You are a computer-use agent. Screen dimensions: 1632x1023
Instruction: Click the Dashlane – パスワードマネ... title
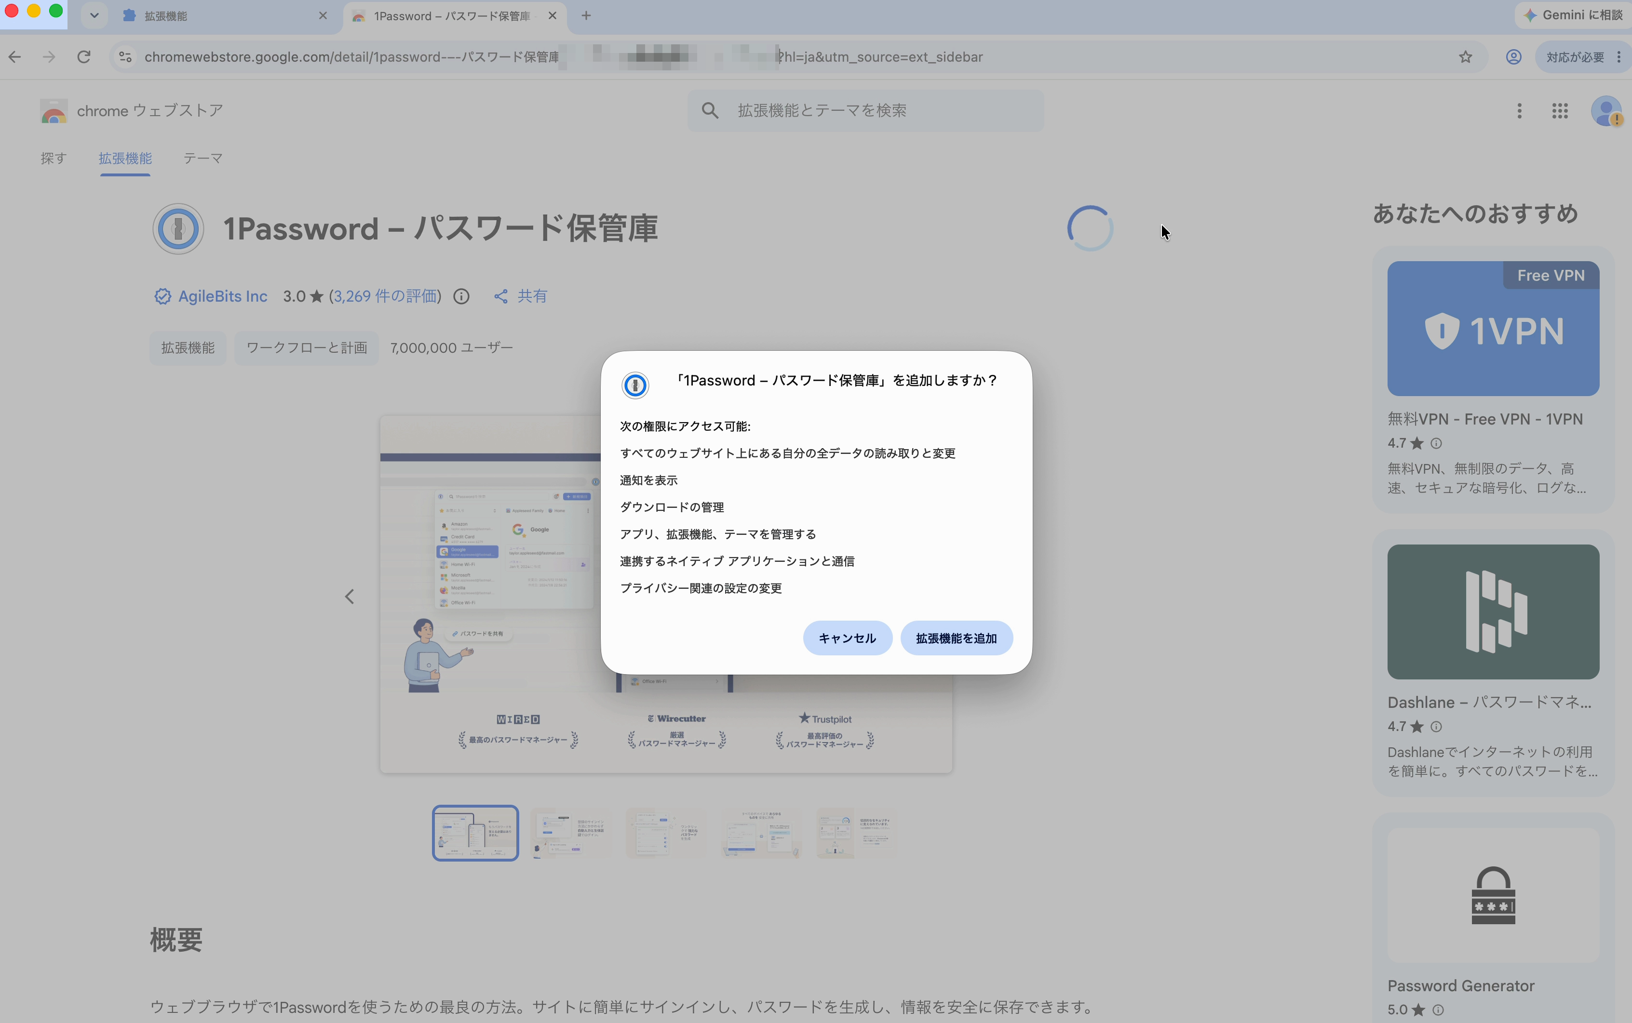click(1489, 702)
